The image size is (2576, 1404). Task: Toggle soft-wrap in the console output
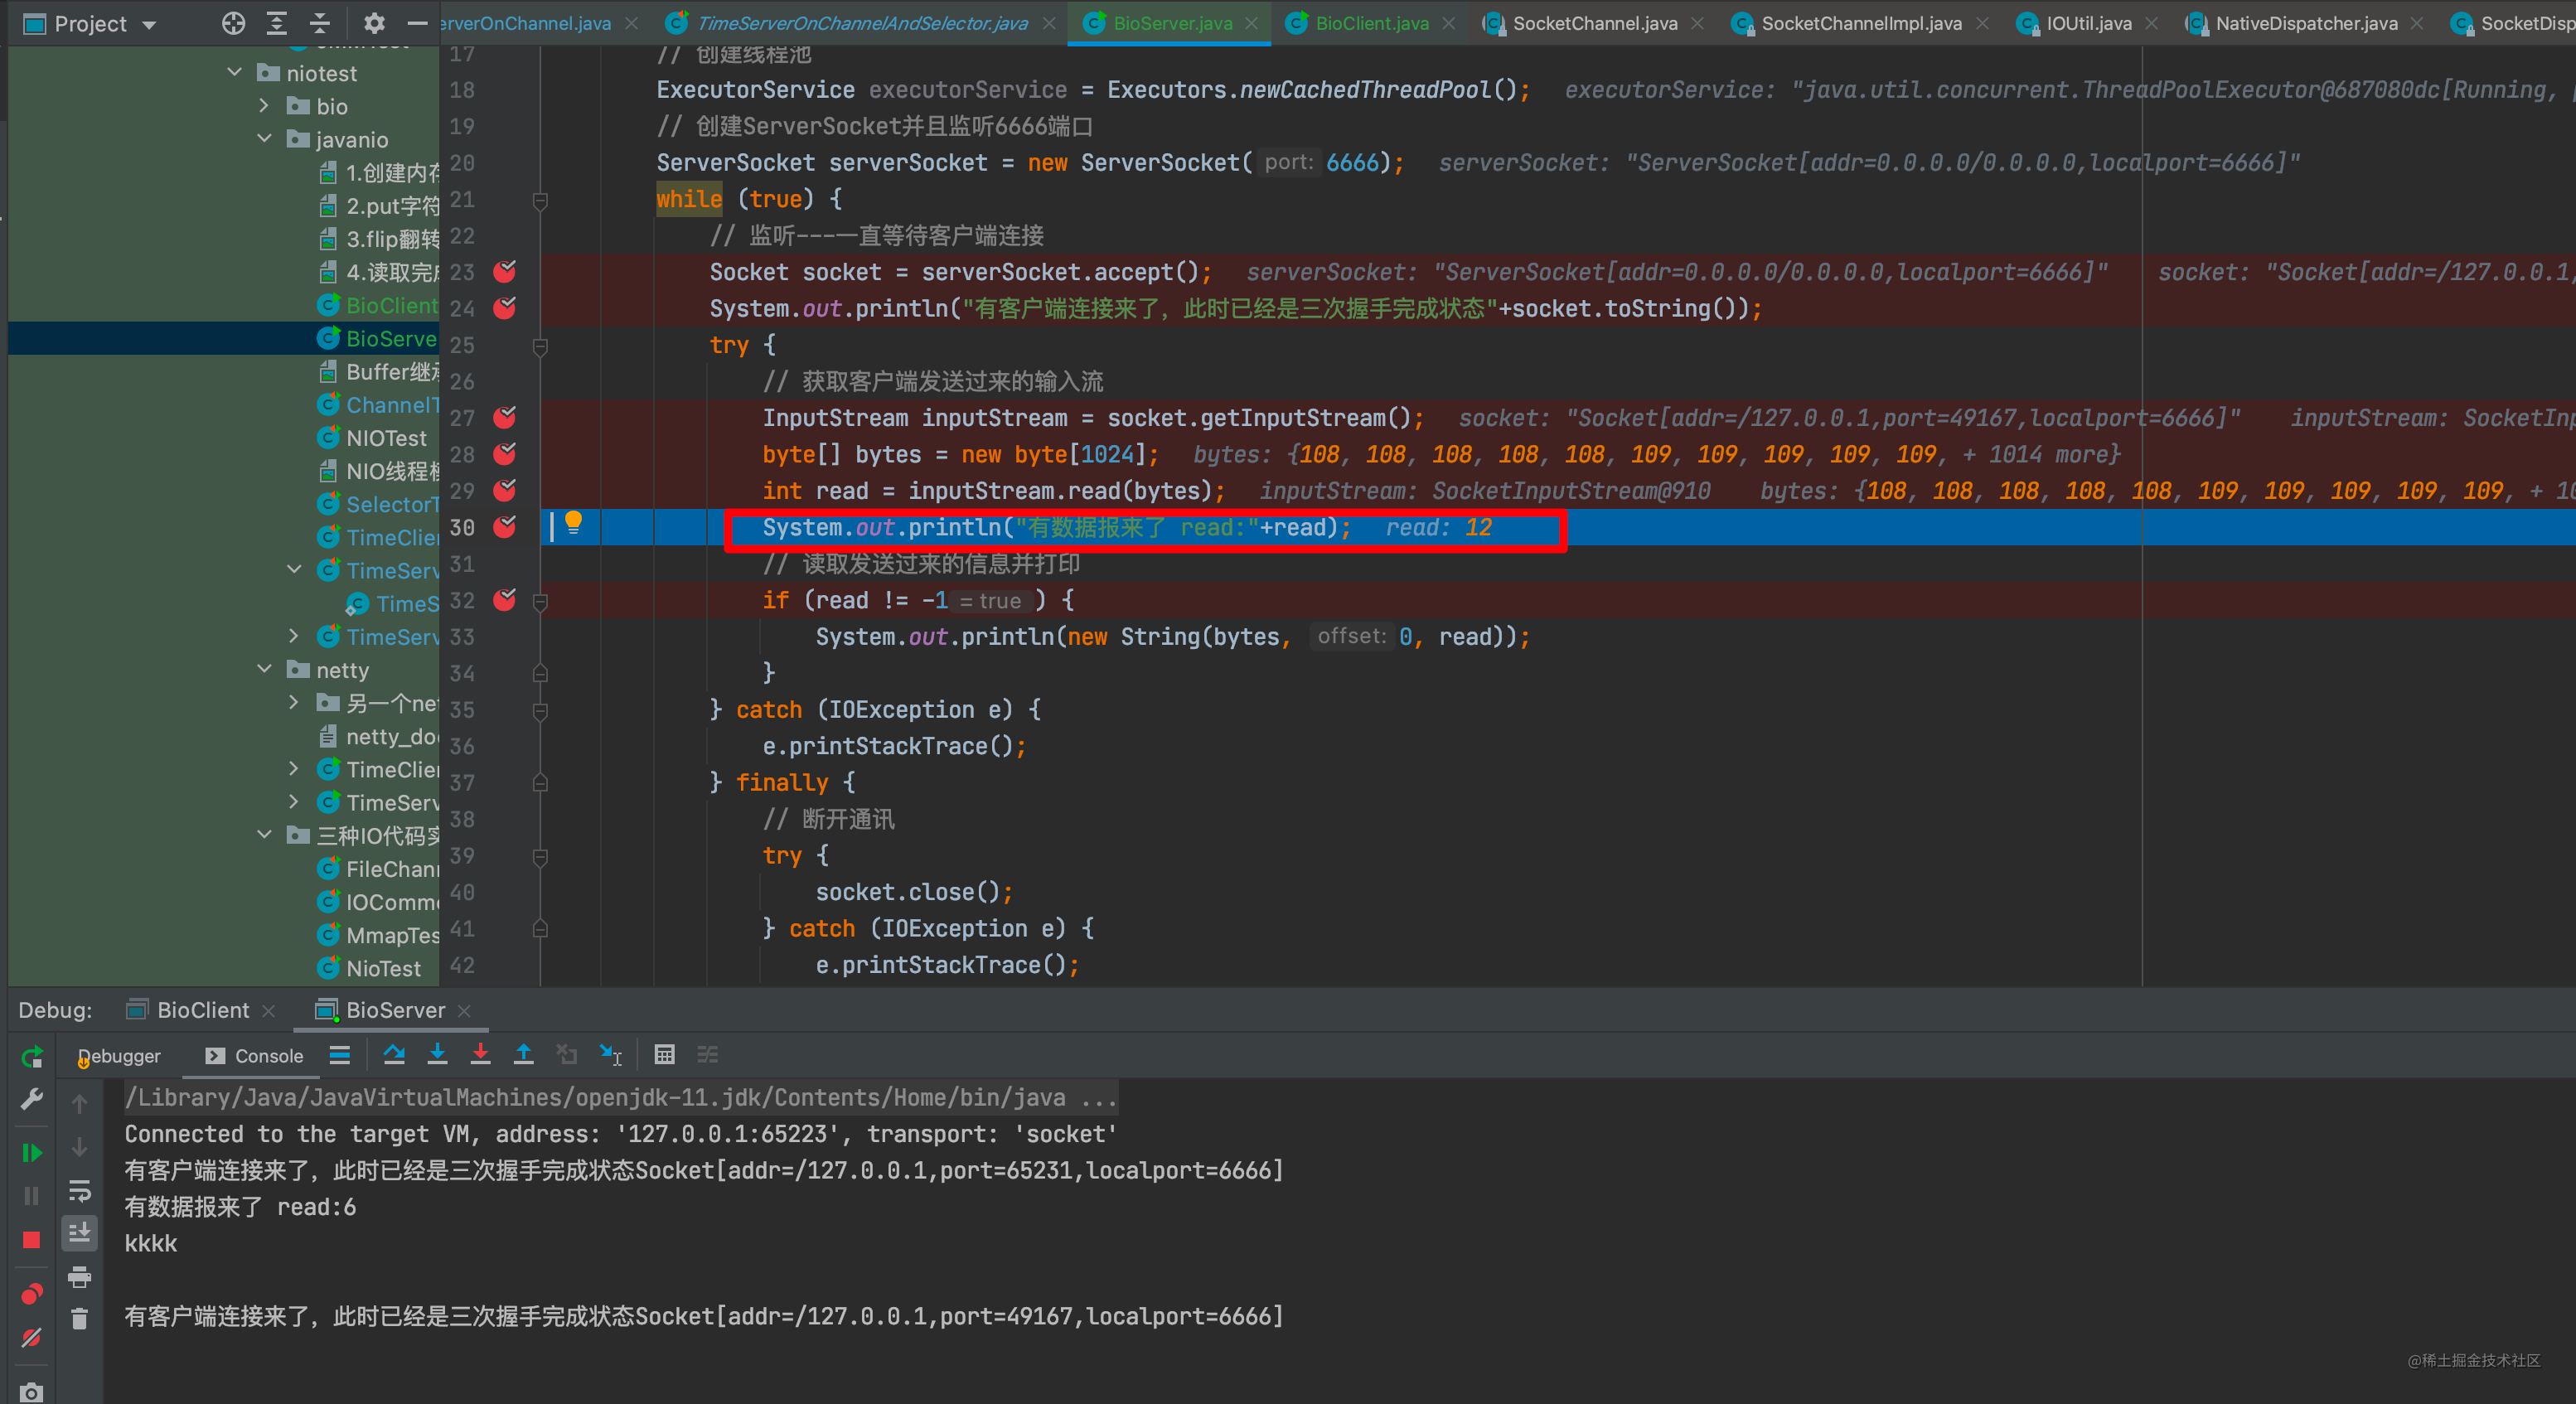pos(79,1190)
